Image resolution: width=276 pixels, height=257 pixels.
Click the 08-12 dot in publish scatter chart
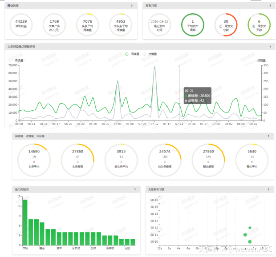(x=250, y=228)
